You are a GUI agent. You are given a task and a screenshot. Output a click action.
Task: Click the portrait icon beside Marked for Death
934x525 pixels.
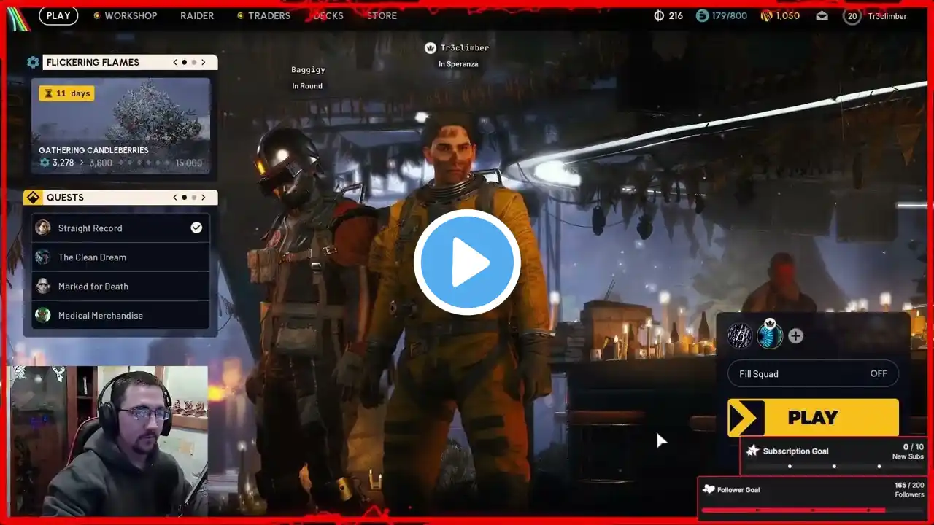(43, 287)
